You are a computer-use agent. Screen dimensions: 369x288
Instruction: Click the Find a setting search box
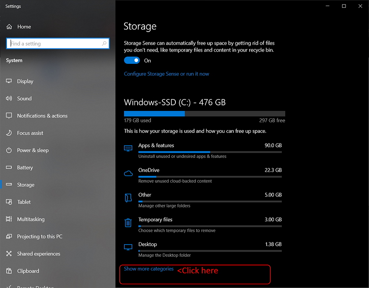click(x=54, y=44)
